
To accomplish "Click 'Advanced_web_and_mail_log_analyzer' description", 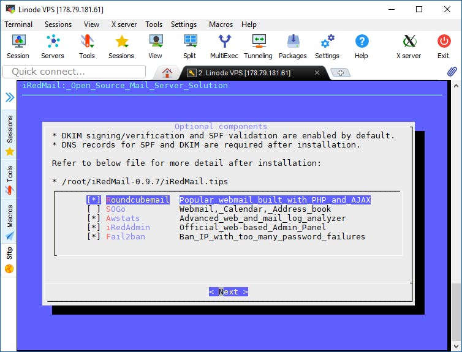I will tap(262, 218).
